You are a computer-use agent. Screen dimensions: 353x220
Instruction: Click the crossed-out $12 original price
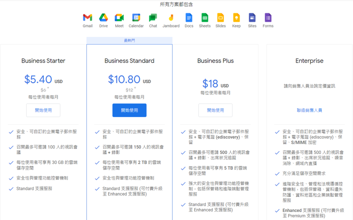[129, 90]
